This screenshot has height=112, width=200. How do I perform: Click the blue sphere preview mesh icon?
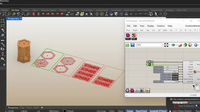click(x=196, y=45)
